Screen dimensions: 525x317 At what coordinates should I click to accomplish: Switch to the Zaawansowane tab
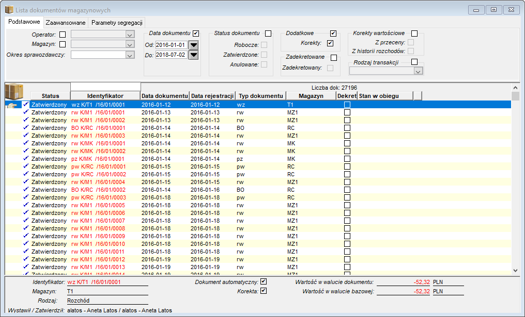[66, 23]
